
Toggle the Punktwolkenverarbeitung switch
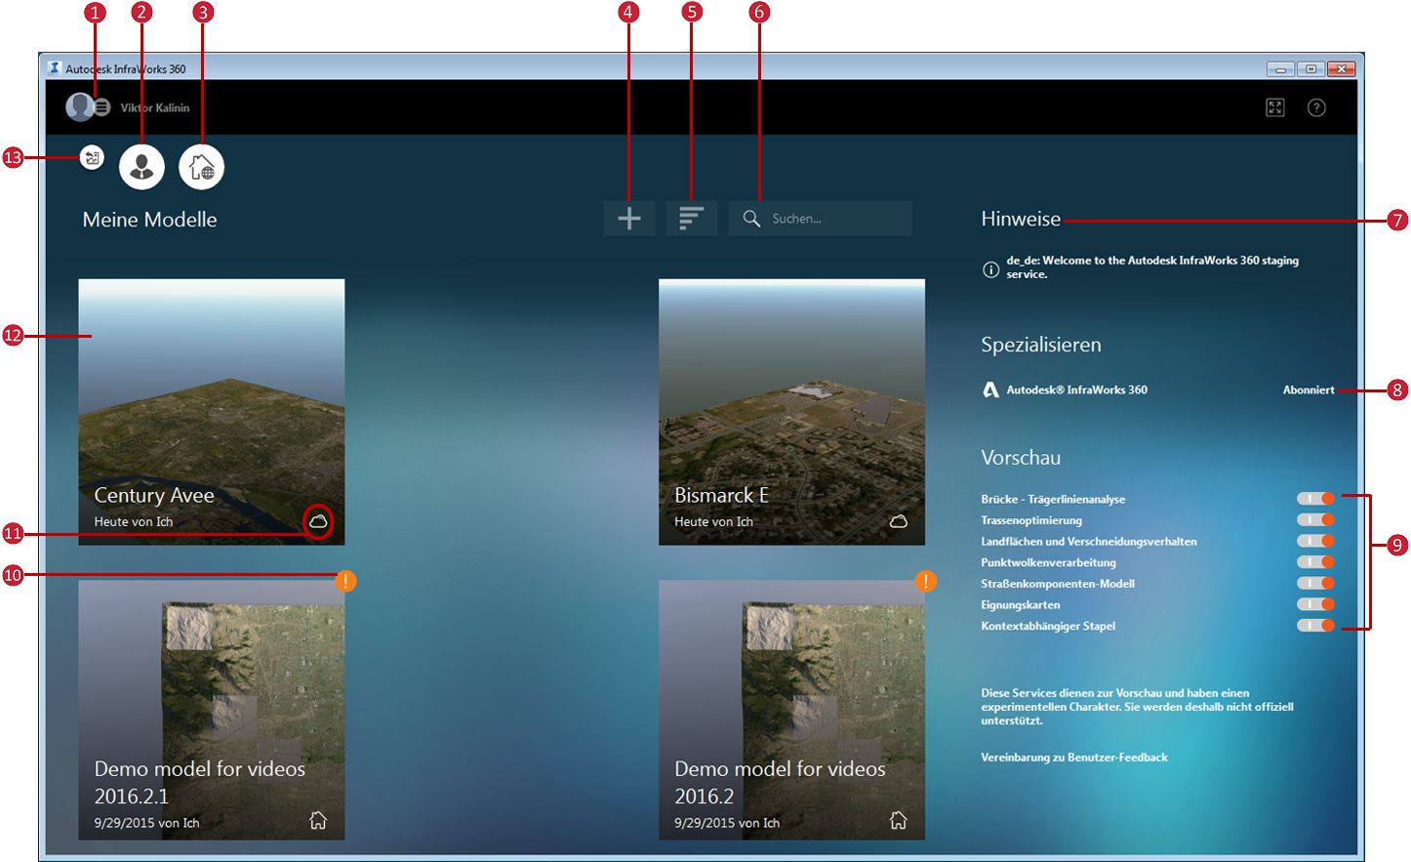[x=1315, y=562]
